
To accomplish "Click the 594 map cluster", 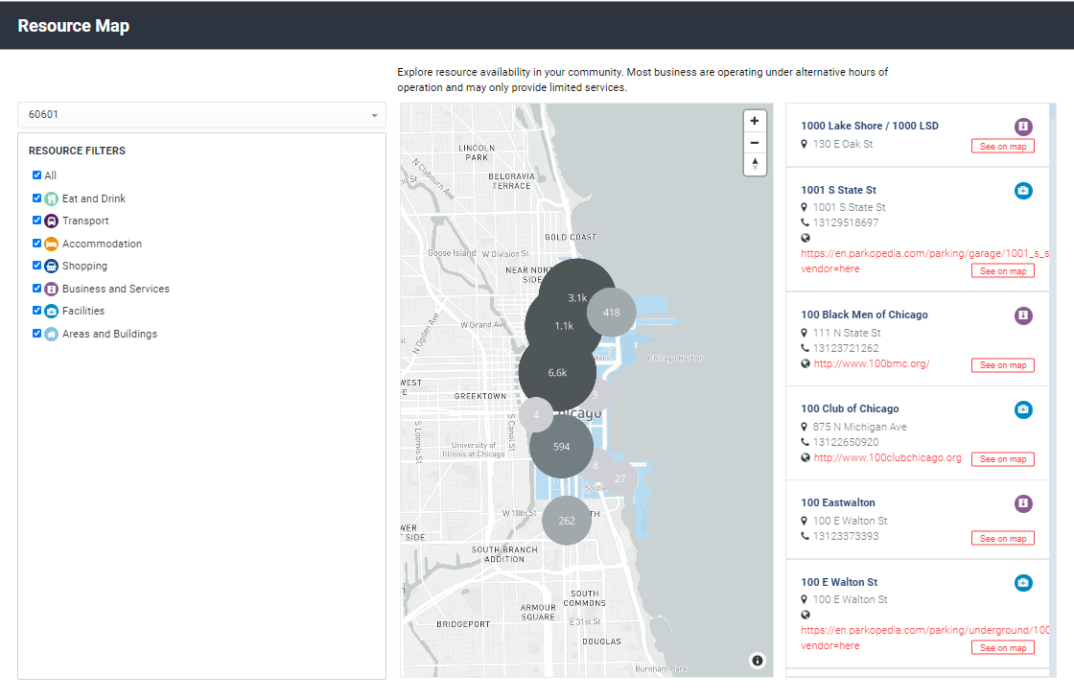I will point(562,447).
